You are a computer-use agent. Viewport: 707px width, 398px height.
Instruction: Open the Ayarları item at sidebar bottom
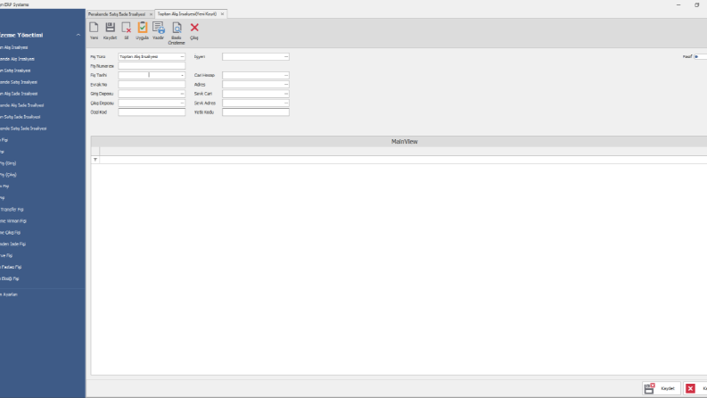9,294
